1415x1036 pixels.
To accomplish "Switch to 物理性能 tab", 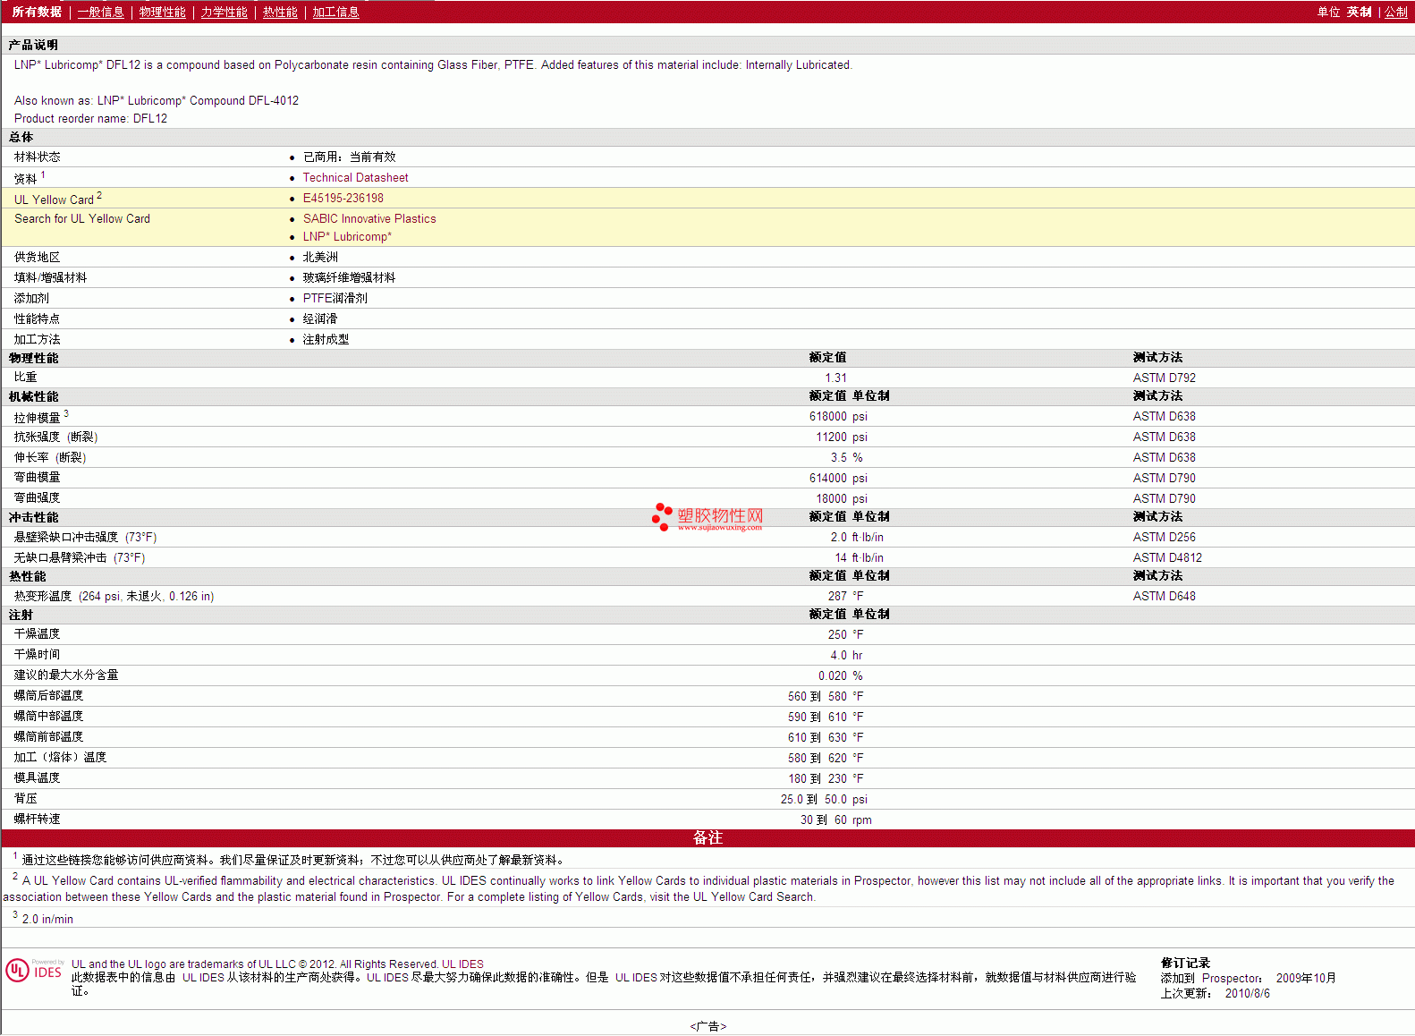I will [x=162, y=12].
